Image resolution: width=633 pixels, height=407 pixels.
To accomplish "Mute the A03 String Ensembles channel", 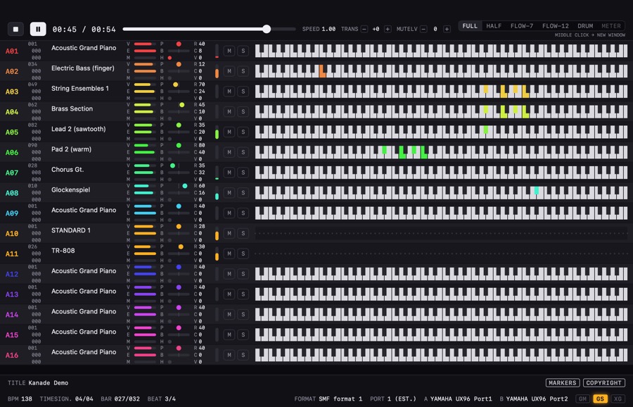I will click(x=229, y=92).
